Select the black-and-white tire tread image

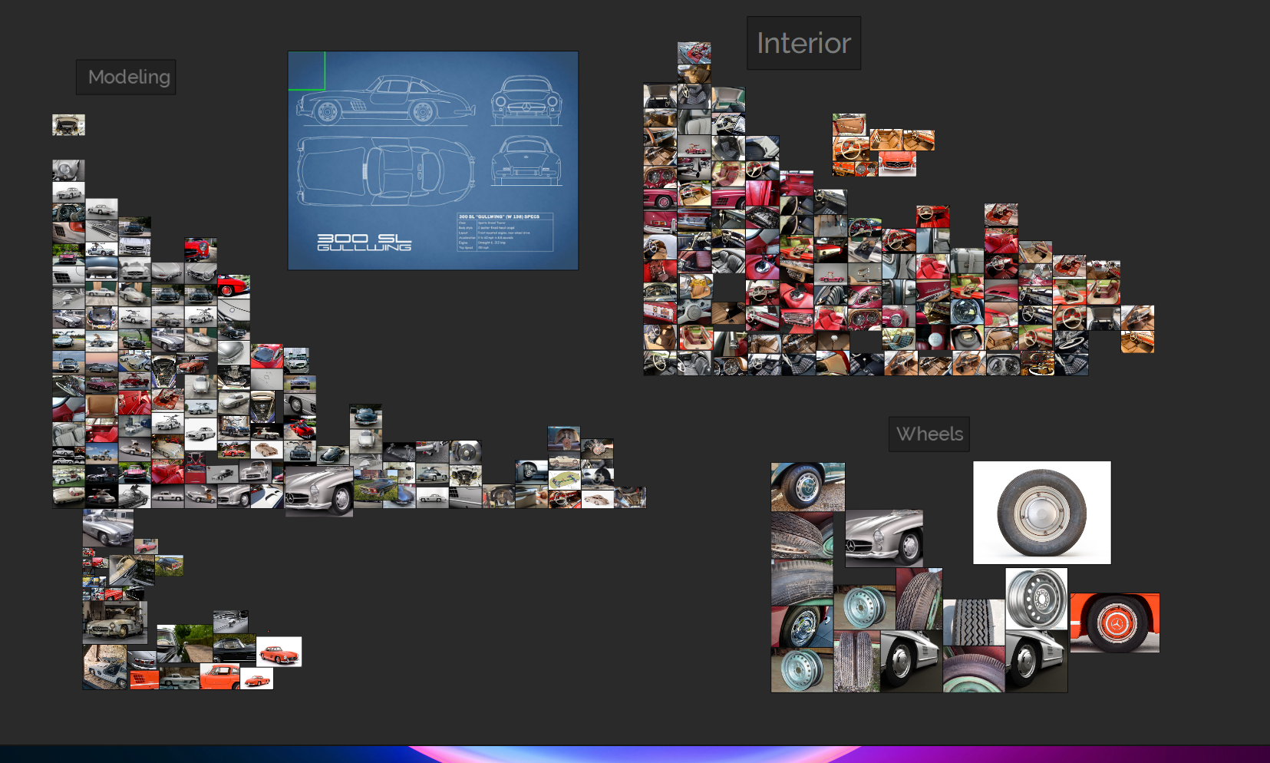[974, 623]
